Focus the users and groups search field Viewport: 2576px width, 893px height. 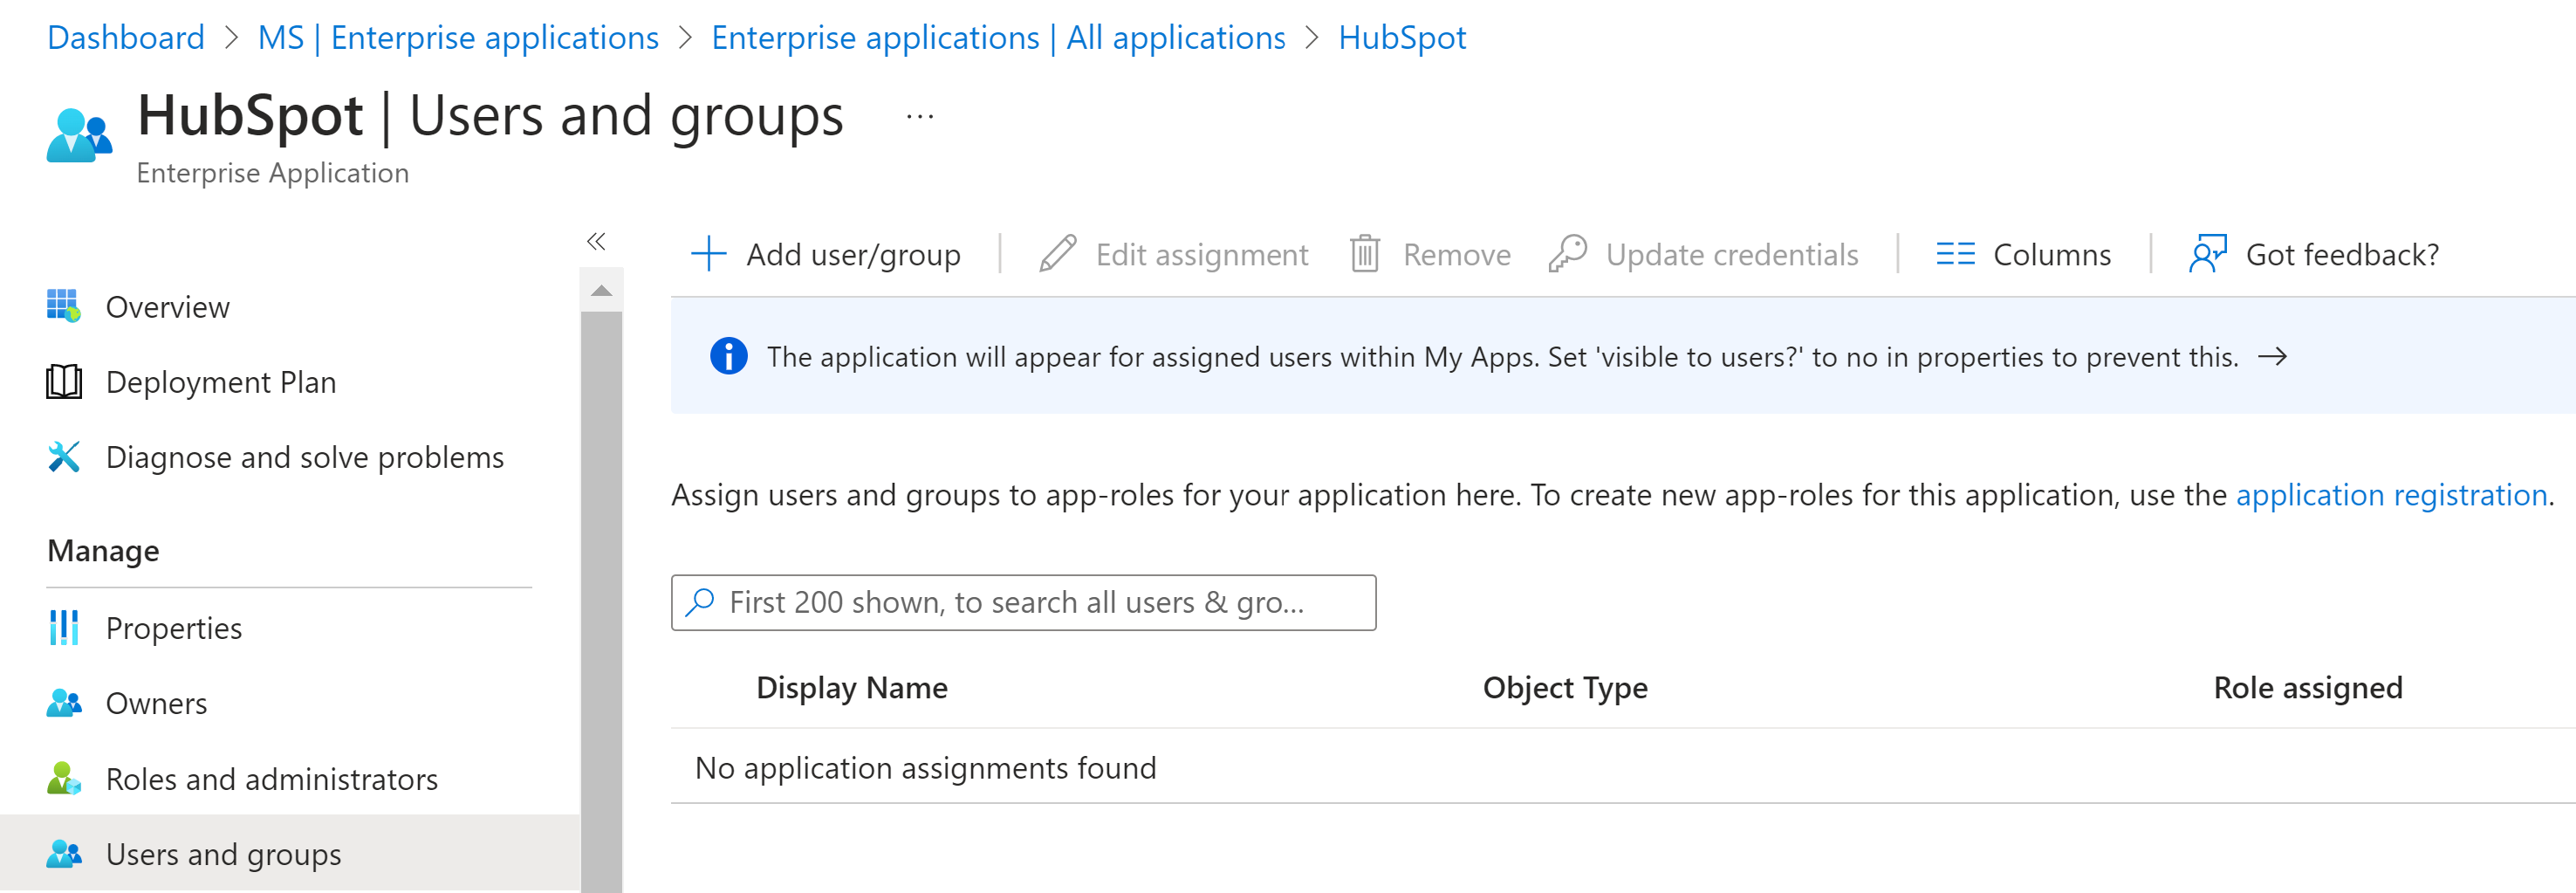1023,602
